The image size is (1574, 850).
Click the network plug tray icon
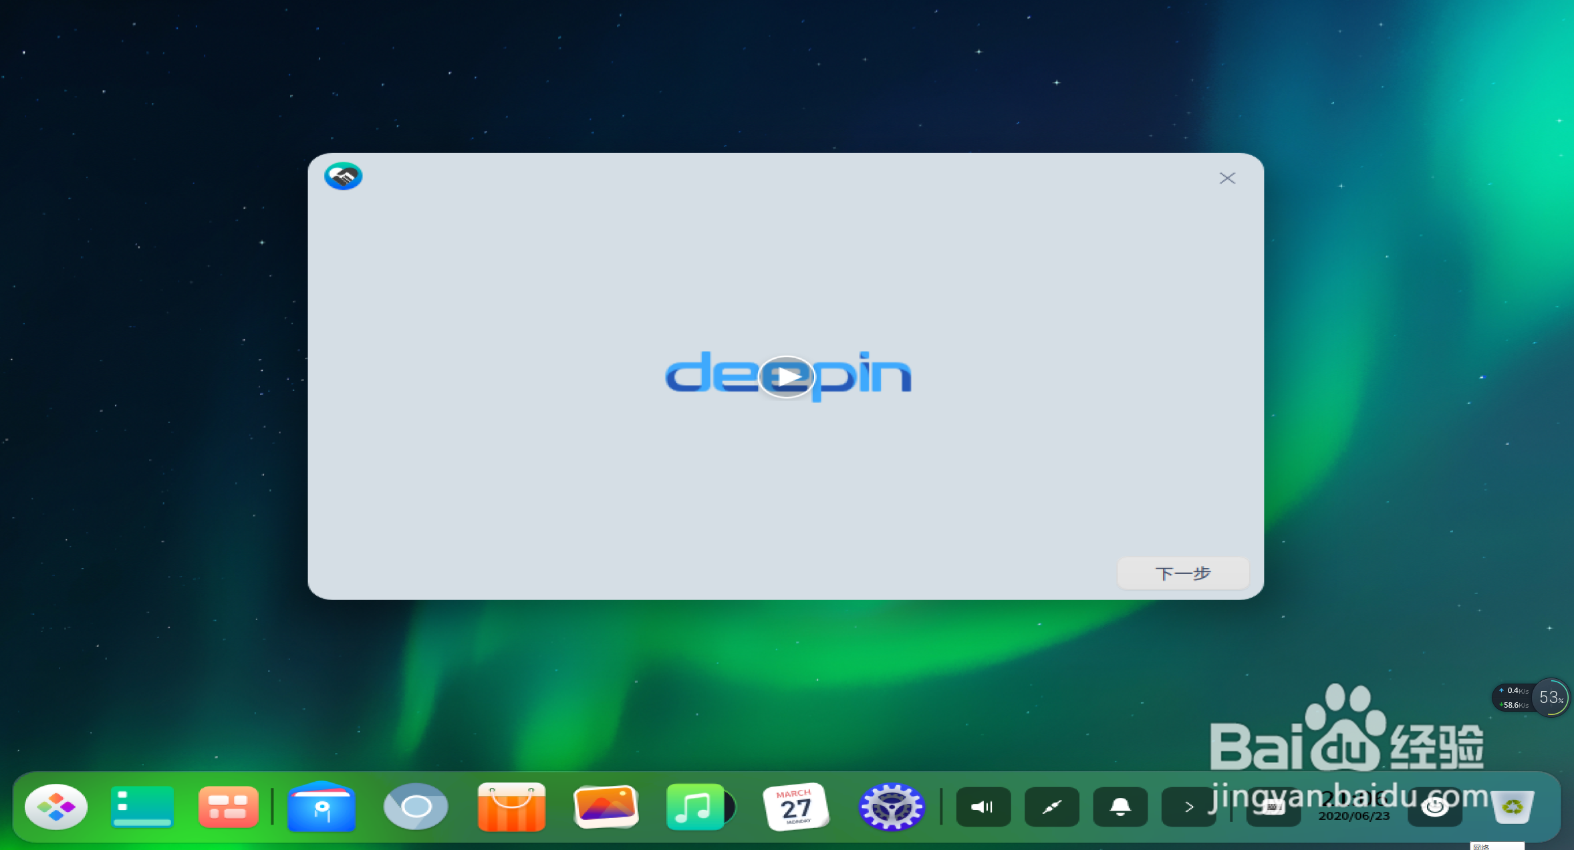click(x=1051, y=807)
